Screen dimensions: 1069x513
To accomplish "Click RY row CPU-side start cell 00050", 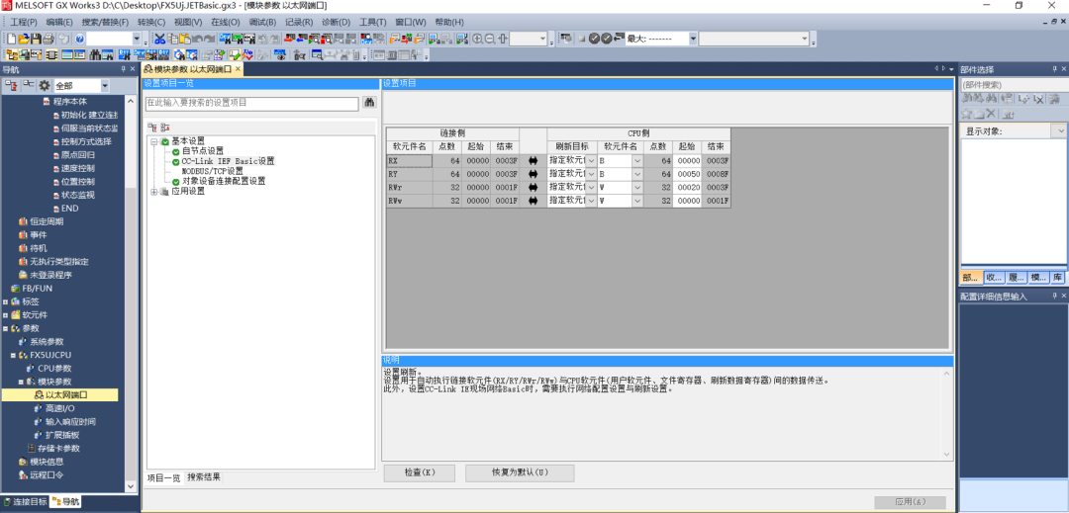I will pos(687,174).
